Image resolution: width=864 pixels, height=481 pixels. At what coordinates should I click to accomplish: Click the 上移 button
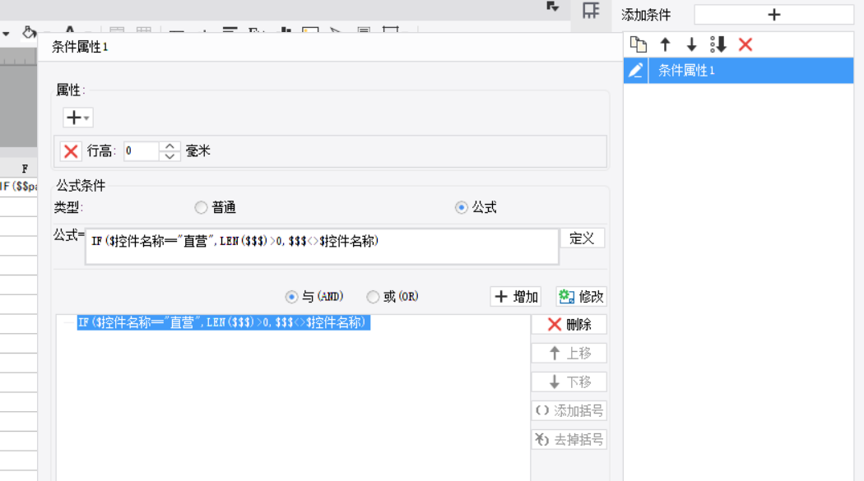point(569,354)
